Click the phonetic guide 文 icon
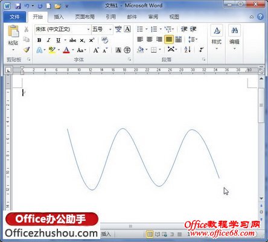The height and width of the screenshot is (242, 268). click(118, 29)
